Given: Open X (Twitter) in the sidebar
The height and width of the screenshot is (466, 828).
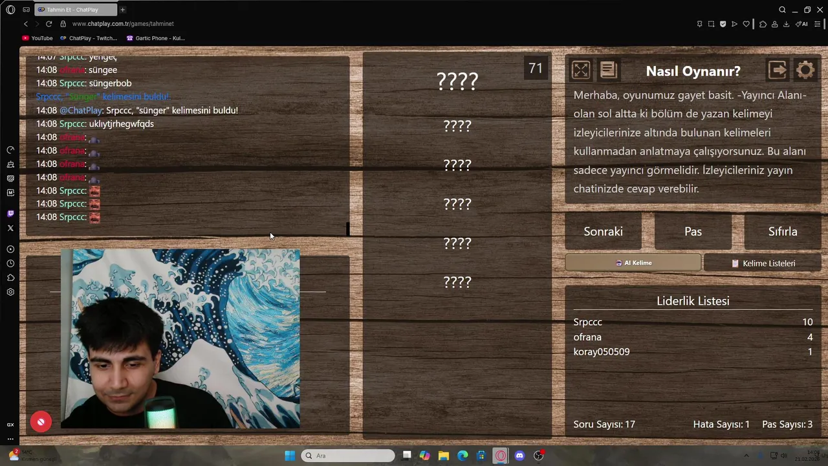Looking at the screenshot, I should coord(10,228).
